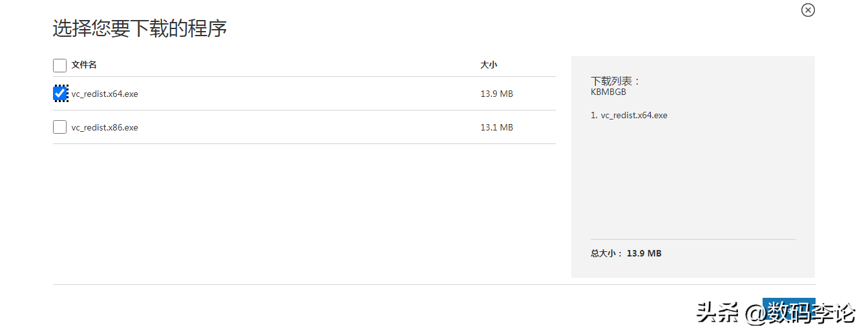Select entry 1. vc_redist.x64.exe in download list

coord(629,116)
